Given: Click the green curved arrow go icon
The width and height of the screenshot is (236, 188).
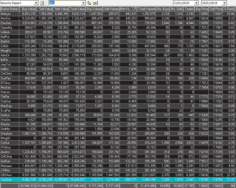Looking at the screenshot, I should 89,3.
